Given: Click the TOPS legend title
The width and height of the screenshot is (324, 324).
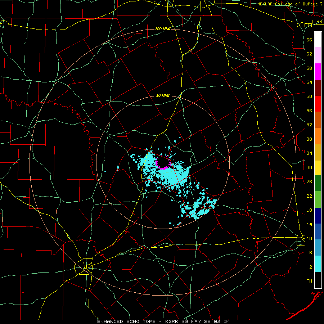Looking at the screenshot, I should (316, 22).
